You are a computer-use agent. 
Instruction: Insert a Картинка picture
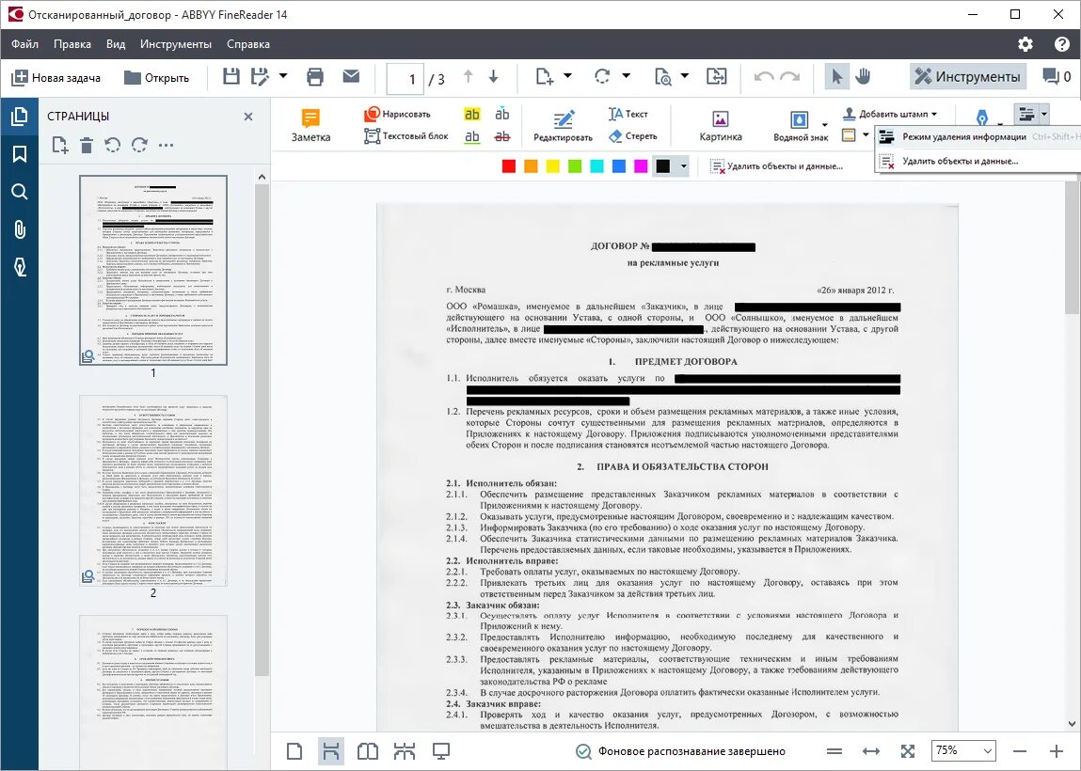coord(721,126)
